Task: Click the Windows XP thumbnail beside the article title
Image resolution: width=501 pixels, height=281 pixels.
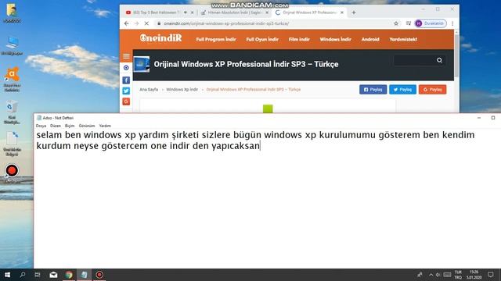Action: 142,64
